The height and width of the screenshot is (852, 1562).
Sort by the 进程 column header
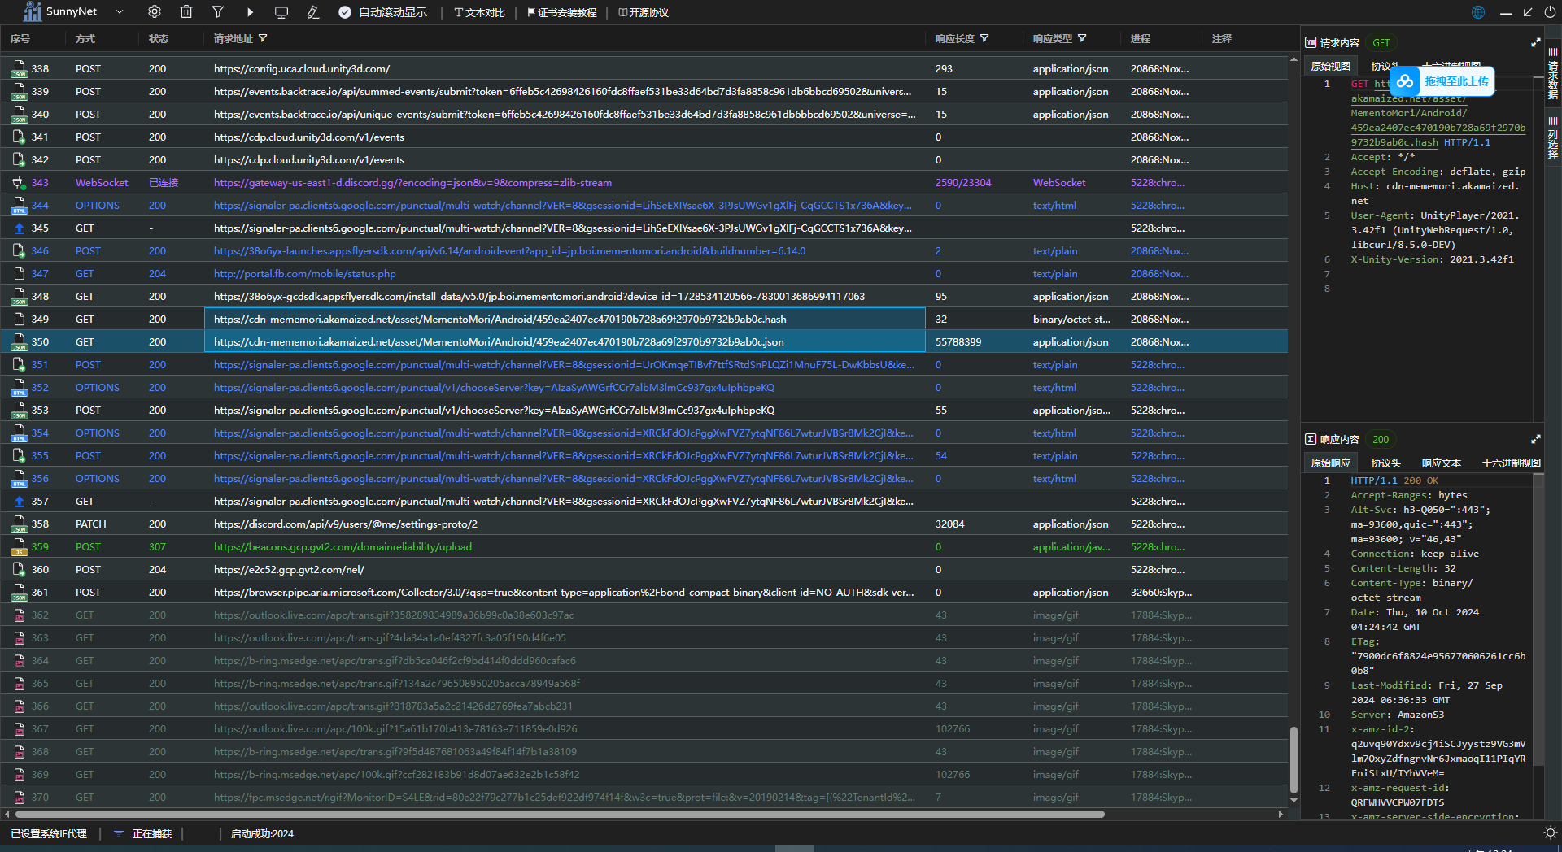tap(1141, 38)
